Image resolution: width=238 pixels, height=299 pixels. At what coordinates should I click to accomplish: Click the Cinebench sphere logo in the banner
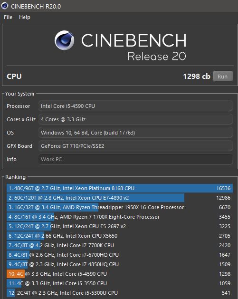pyautogui.click(x=64, y=40)
